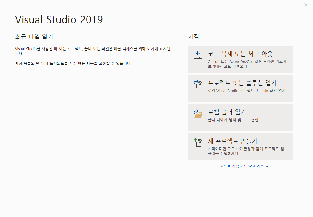Select 프로젝트 또는 솔루션 열기 title

pyautogui.click(x=242, y=83)
